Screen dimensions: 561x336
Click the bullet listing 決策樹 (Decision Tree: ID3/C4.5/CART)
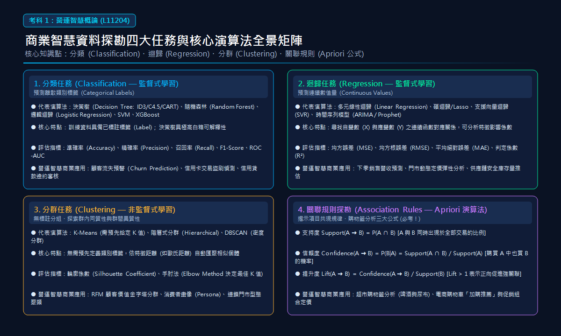tap(145, 111)
